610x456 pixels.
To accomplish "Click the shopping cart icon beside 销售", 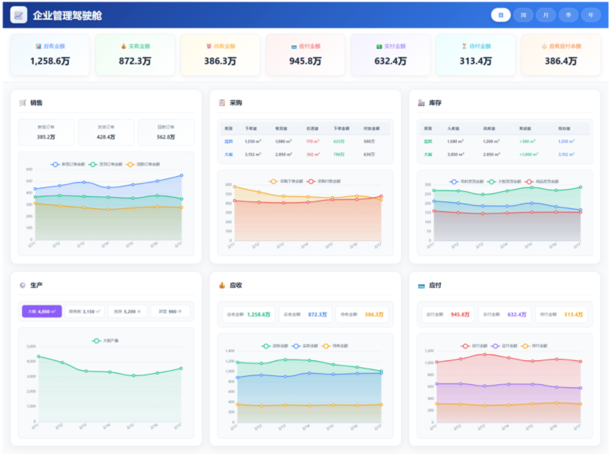I will click(23, 103).
